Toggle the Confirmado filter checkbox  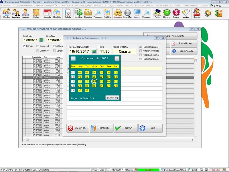click(x=38, y=51)
